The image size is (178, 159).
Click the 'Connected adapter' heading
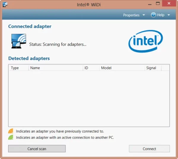tap(30, 26)
